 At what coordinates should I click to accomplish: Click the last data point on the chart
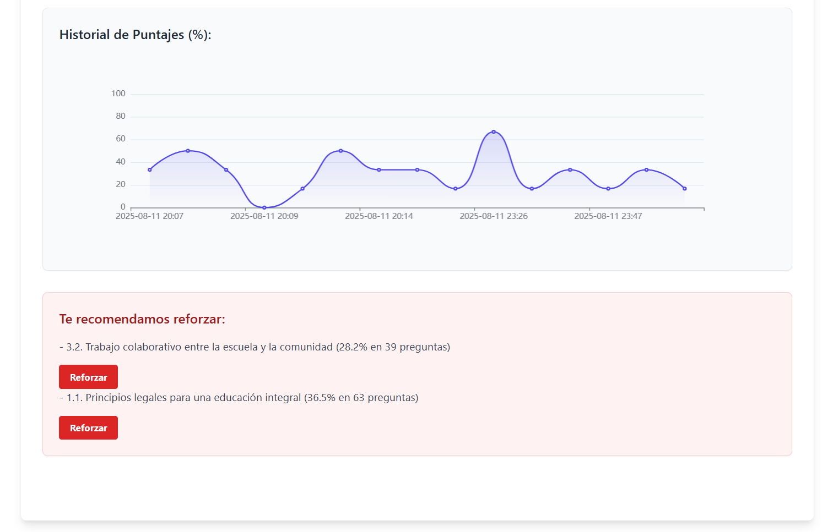point(685,189)
